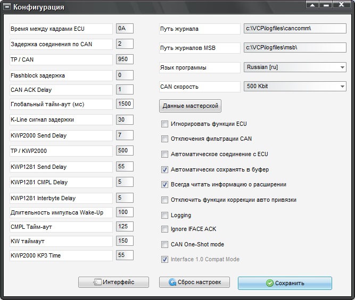Screen dimensions: 355x300
Task: Roll up window with title bar arrow
Action: [312, 5]
